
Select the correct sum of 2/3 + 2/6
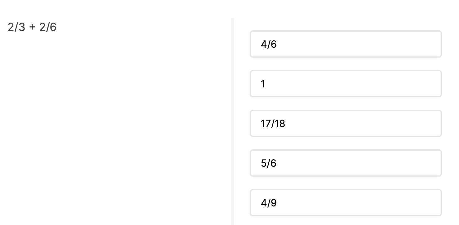[x=346, y=84]
